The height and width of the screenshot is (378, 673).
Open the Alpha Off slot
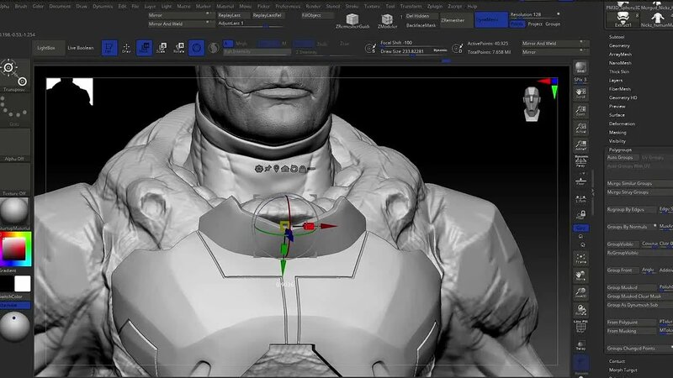14,144
